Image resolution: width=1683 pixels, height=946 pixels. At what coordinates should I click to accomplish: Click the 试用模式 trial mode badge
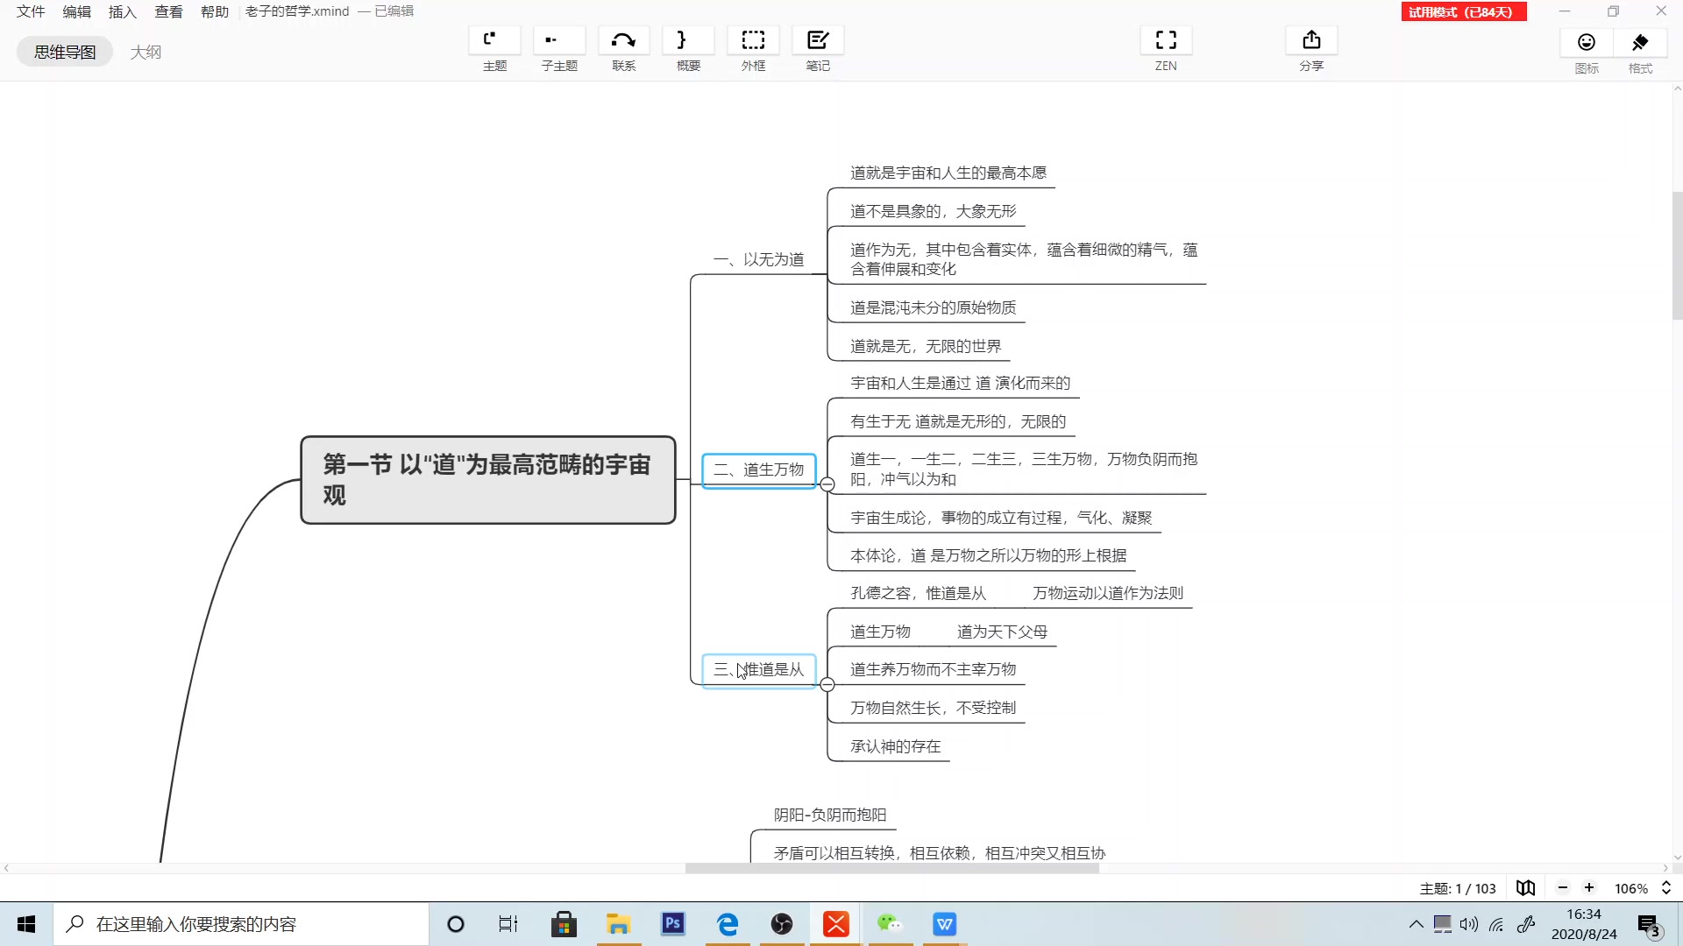click(1464, 11)
